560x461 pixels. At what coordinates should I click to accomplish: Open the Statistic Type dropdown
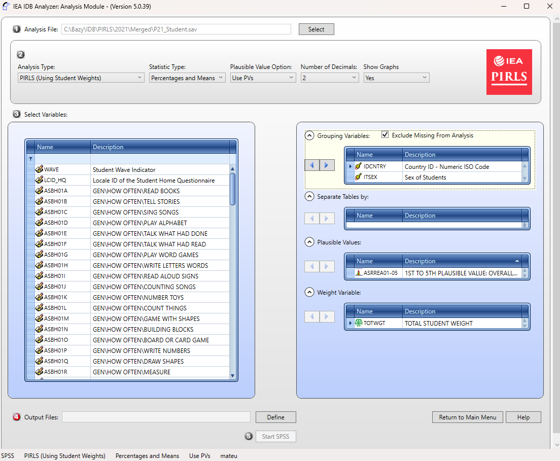pos(187,78)
